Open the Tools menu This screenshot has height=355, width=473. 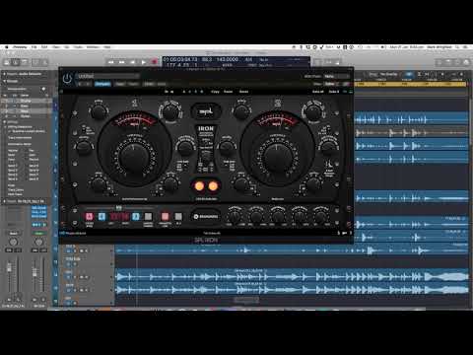(78, 47)
